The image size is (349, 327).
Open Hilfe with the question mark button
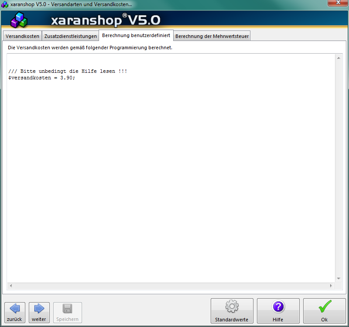pyautogui.click(x=278, y=311)
